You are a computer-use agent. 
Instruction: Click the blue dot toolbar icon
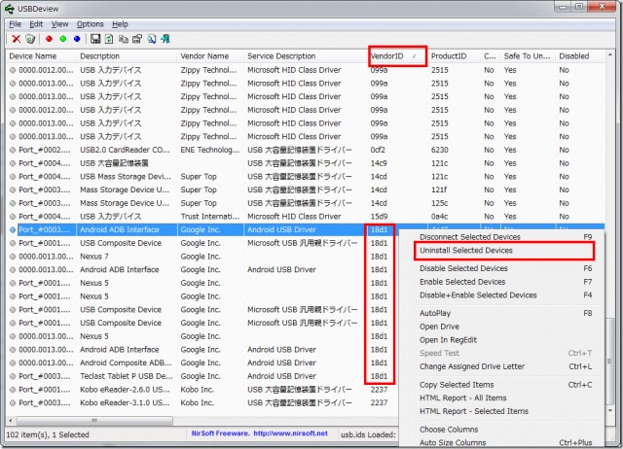click(x=77, y=39)
